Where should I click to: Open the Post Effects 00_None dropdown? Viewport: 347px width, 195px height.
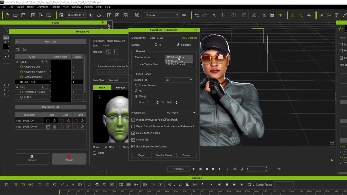181,113
